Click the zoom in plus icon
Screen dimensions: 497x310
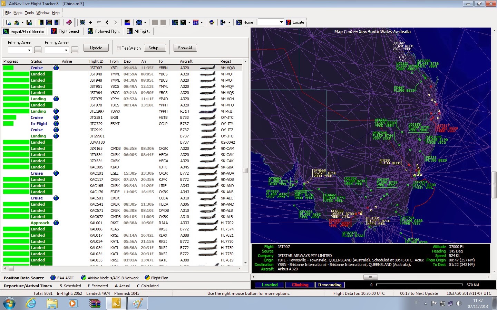click(91, 22)
